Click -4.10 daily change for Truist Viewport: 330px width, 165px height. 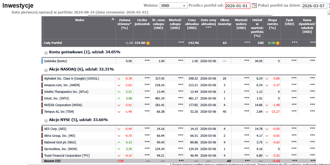click(128, 155)
